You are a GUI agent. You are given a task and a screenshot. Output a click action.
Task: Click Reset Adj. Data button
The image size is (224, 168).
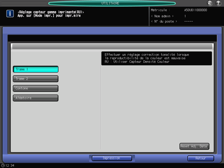click(x=195, y=146)
